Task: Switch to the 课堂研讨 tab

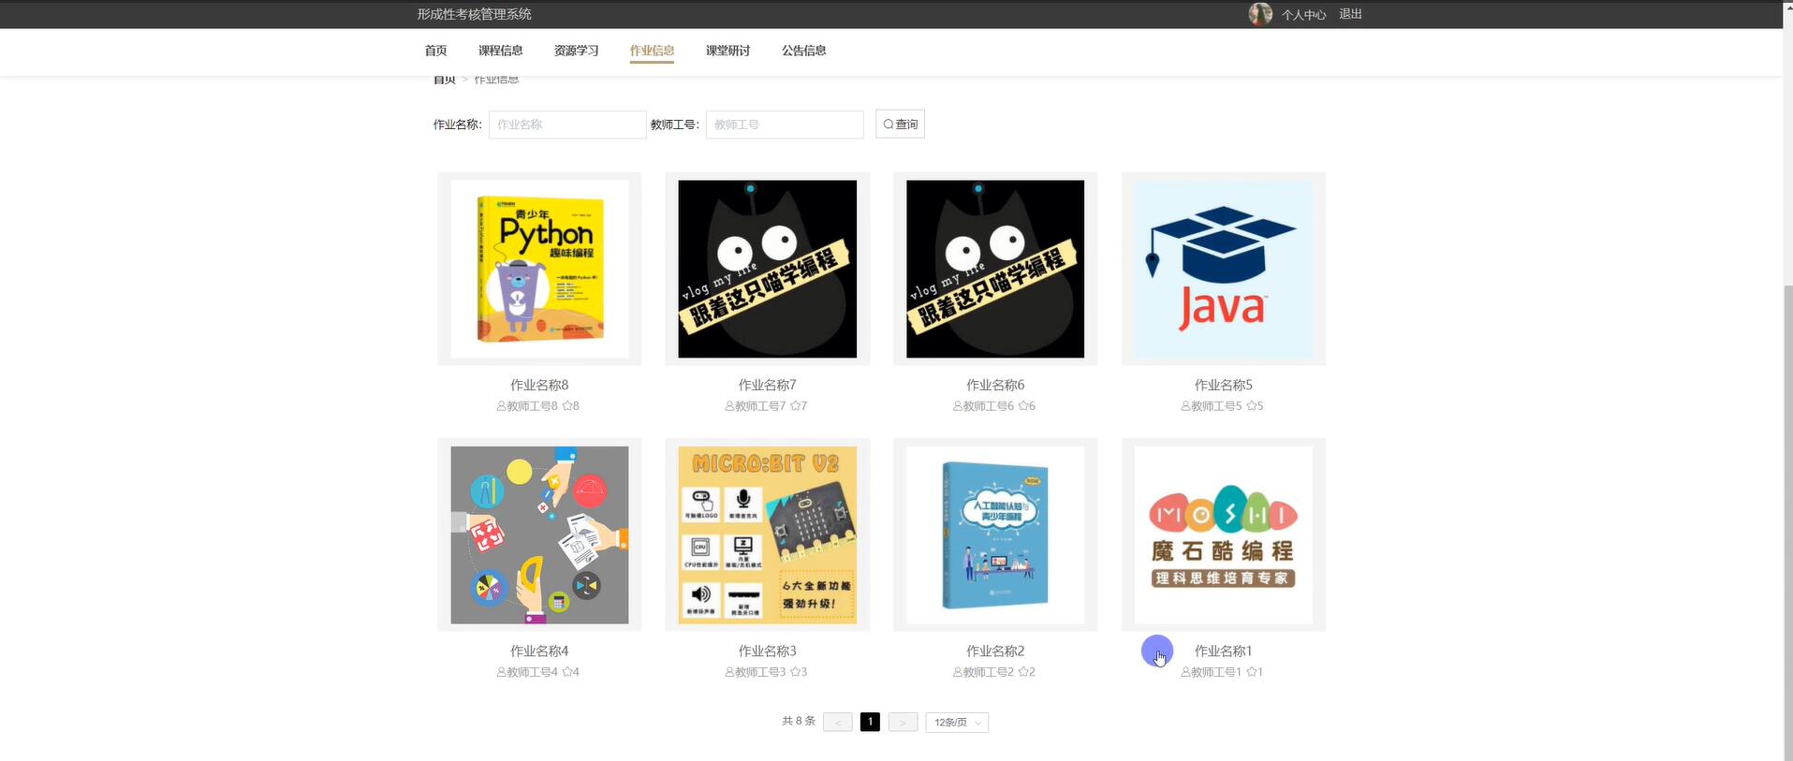Action: point(727,51)
